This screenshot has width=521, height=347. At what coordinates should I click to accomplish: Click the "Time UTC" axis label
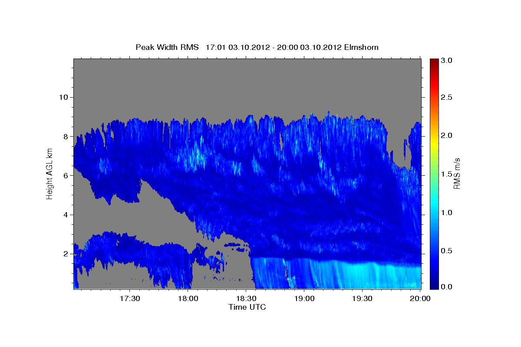point(247,307)
